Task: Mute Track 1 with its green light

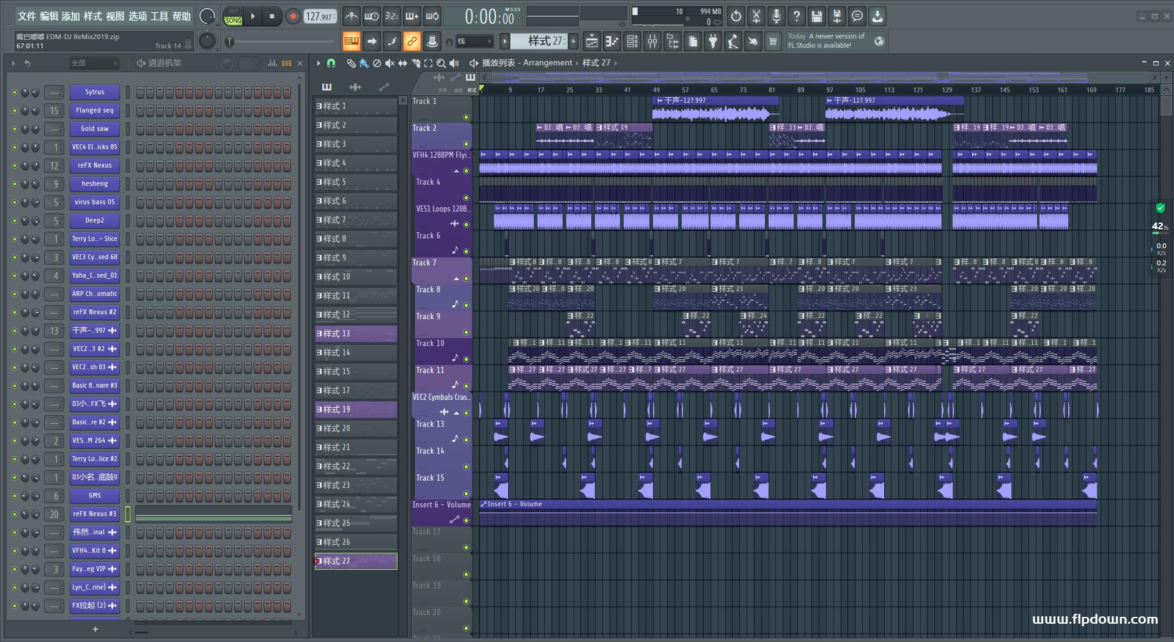Action: [466, 117]
